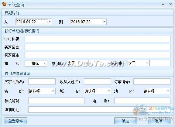Click the 买家留言 input box

coord(98,47)
